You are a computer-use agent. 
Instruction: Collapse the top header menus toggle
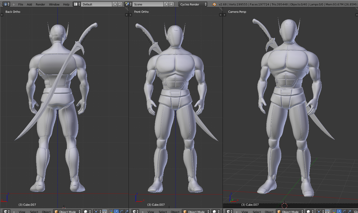coord(14,4)
